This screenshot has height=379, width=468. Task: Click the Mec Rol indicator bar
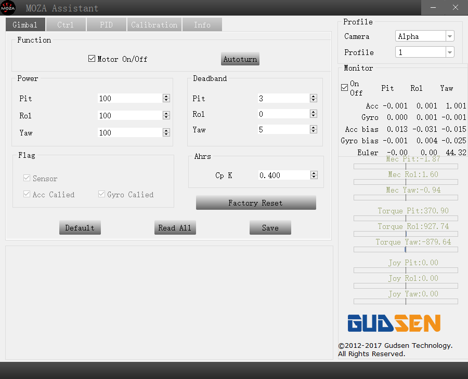point(406,182)
